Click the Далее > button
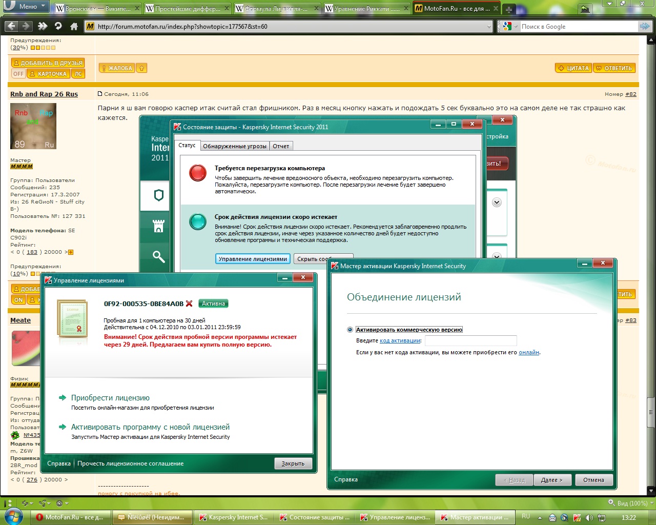The width and height of the screenshot is (656, 525). coord(551,480)
